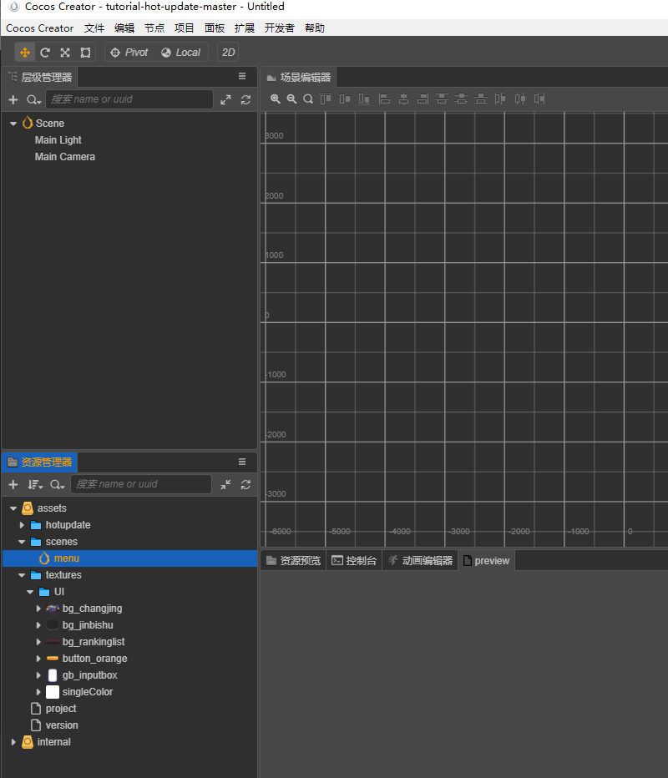The height and width of the screenshot is (778, 668).
Task: Distribute nodes by bottom edges
Action: (x=481, y=99)
